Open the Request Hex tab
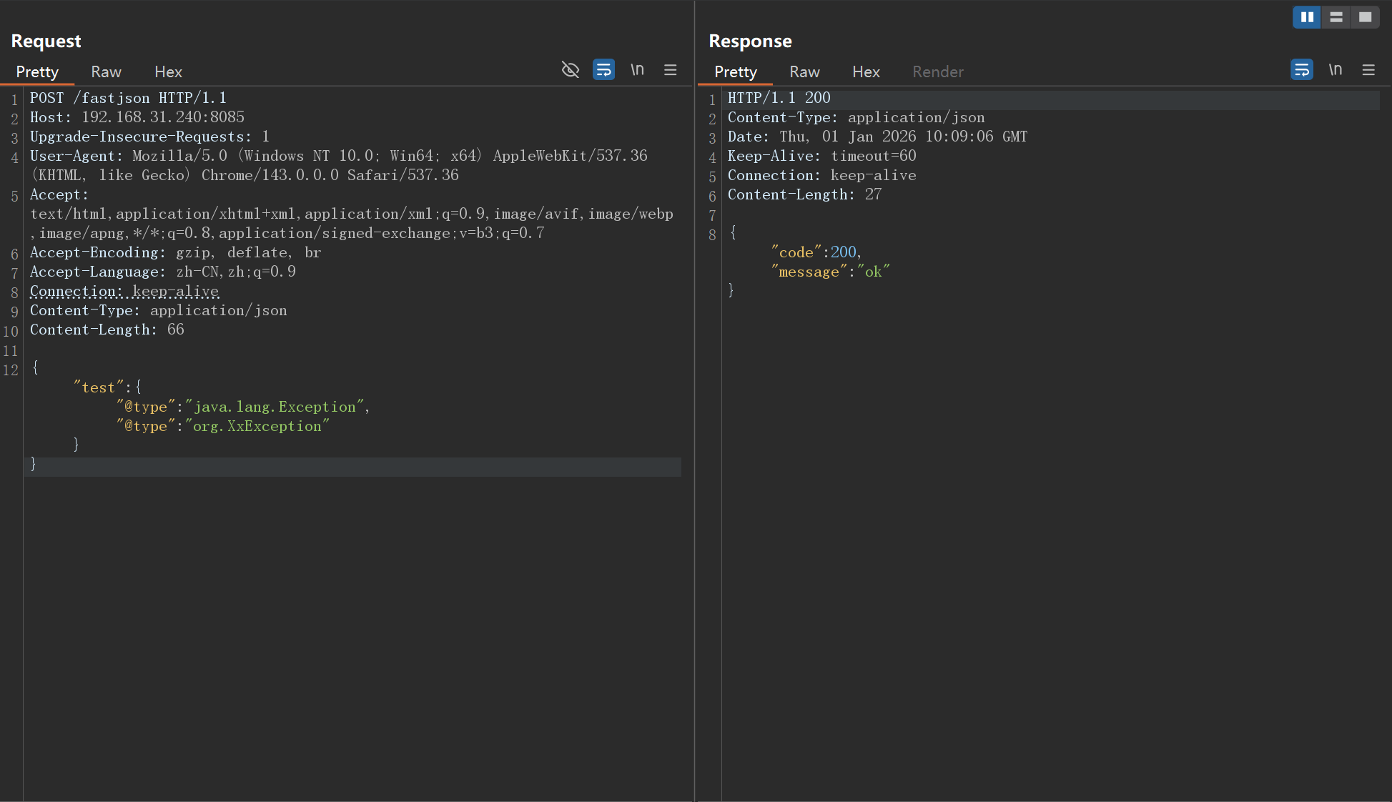 pyautogui.click(x=168, y=72)
